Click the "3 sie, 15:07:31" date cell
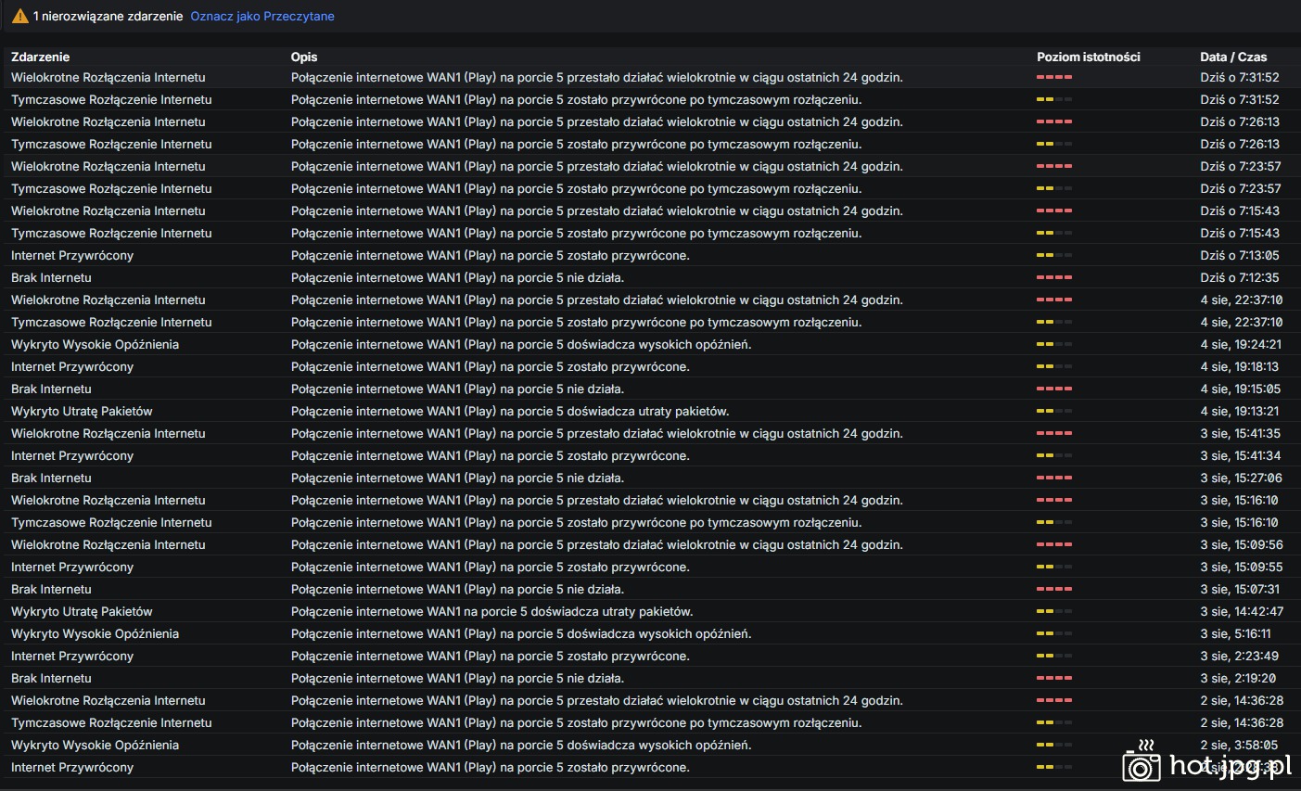 point(1240,589)
